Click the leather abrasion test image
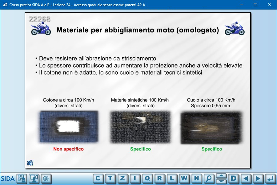This screenshot has height=185, width=277. 211,128
